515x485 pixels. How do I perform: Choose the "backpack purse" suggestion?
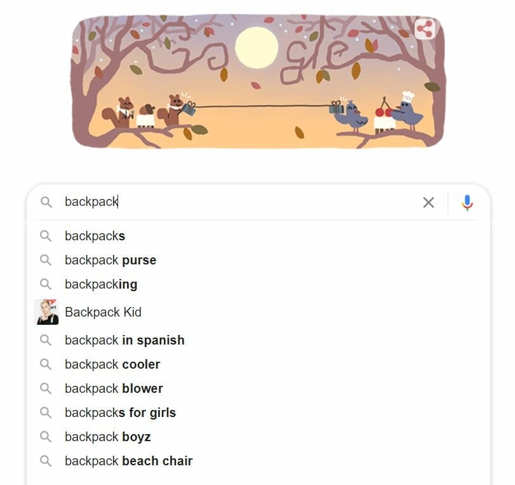[x=110, y=260]
